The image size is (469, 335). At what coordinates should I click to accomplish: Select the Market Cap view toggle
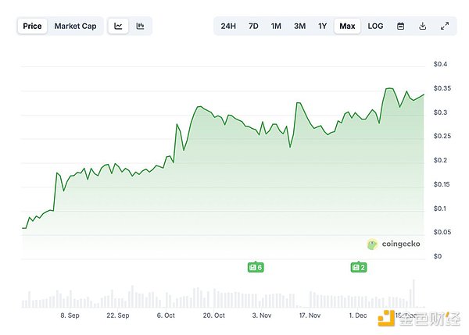point(75,26)
